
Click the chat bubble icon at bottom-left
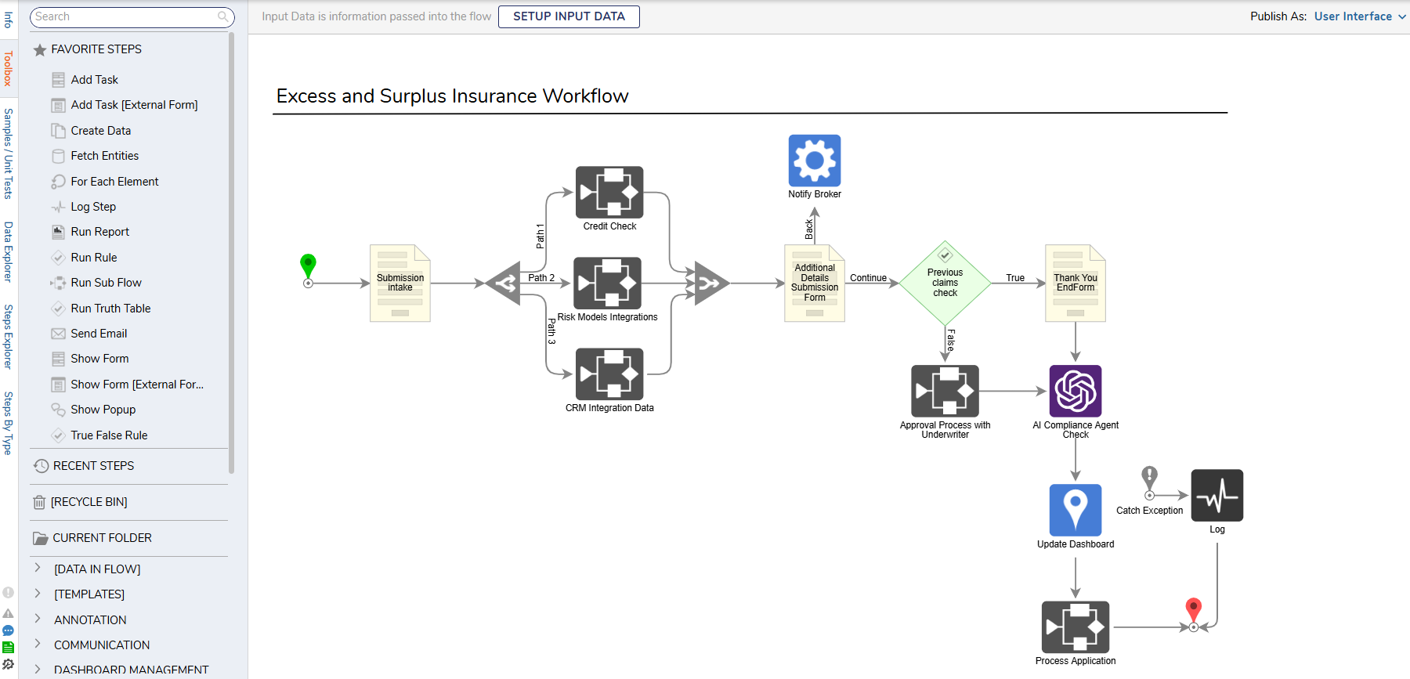[8, 630]
